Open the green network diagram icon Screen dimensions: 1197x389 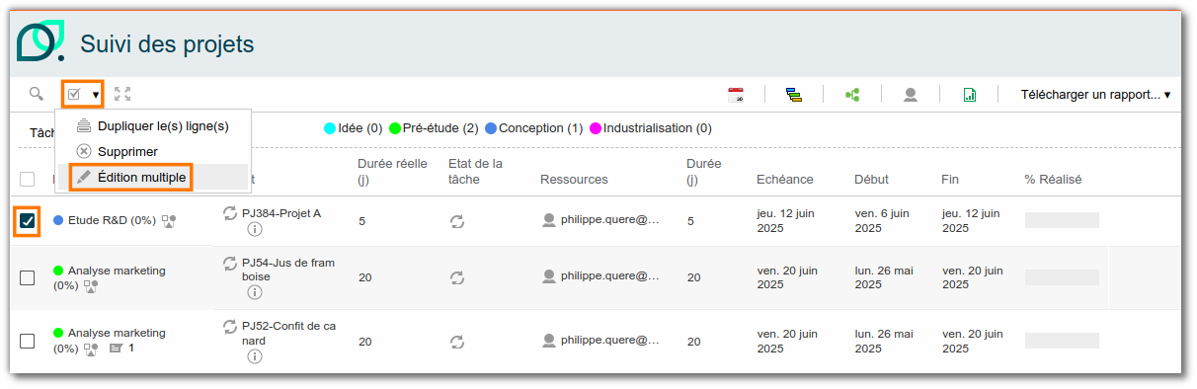[x=851, y=95]
